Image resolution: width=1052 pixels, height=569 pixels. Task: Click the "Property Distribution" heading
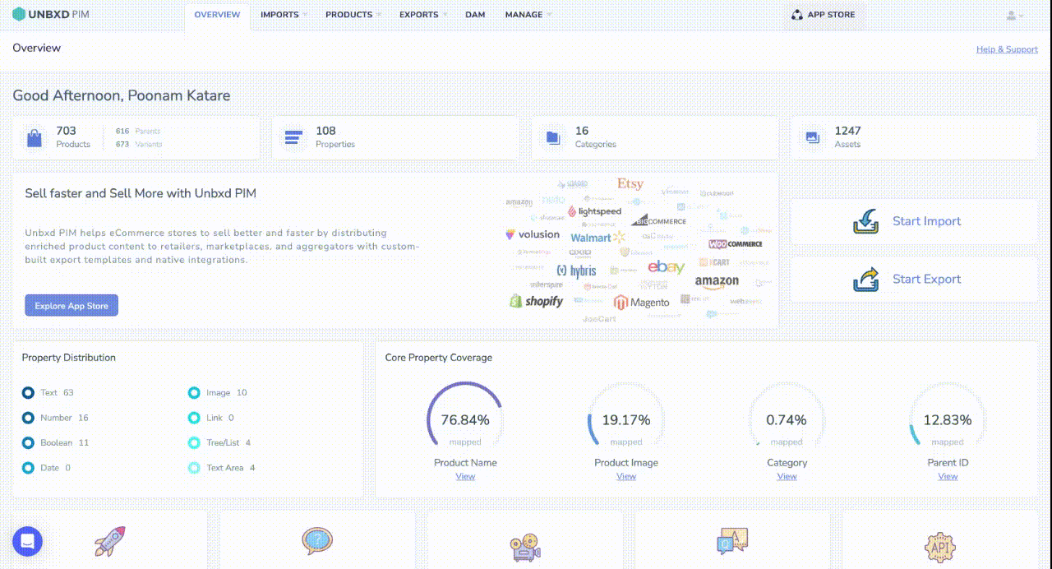click(69, 358)
